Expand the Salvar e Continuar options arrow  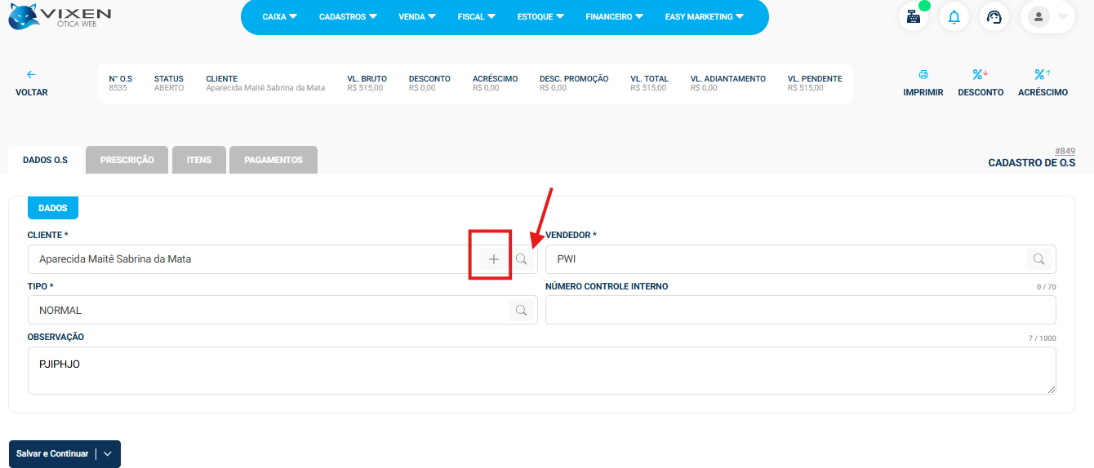[x=109, y=454]
